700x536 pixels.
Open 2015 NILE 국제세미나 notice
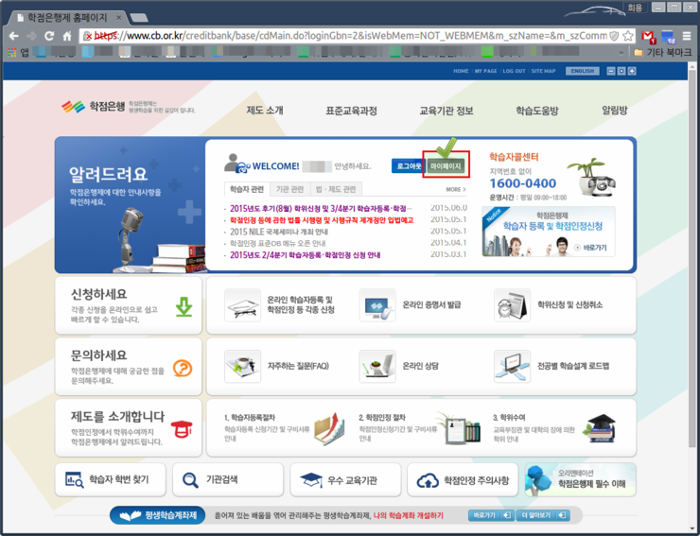(x=278, y=232)
